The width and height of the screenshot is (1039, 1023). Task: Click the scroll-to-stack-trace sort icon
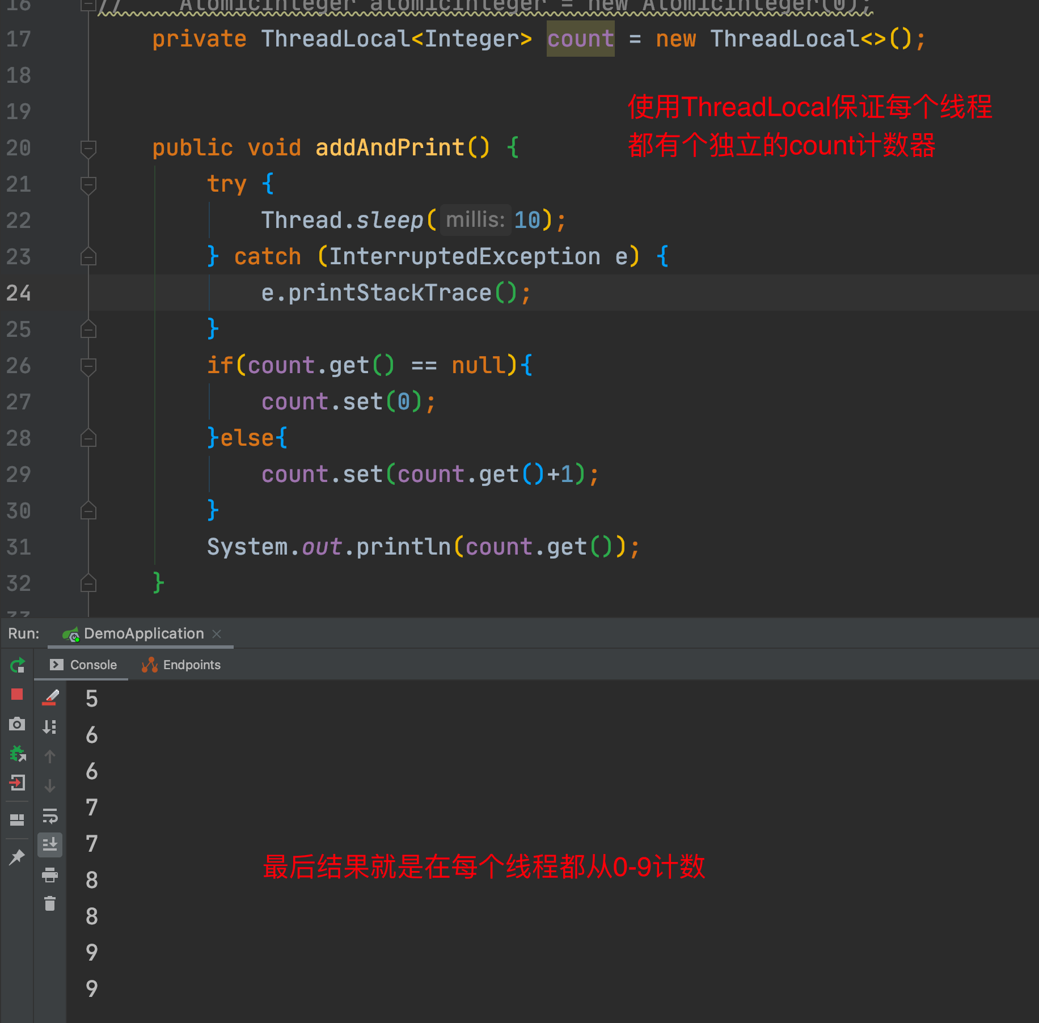pyautogui.click(x=50, y=727)
